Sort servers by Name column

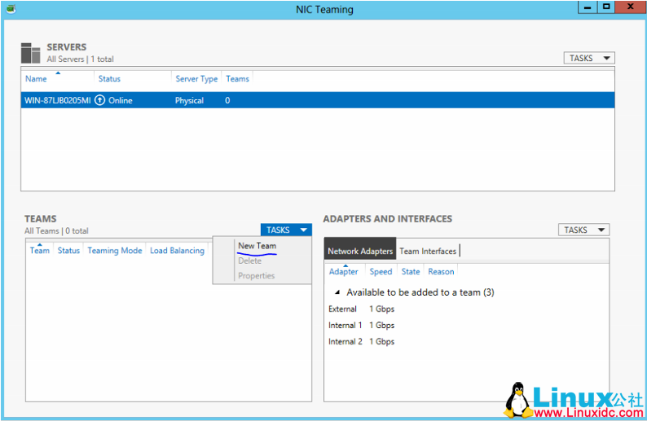(36, 79)
